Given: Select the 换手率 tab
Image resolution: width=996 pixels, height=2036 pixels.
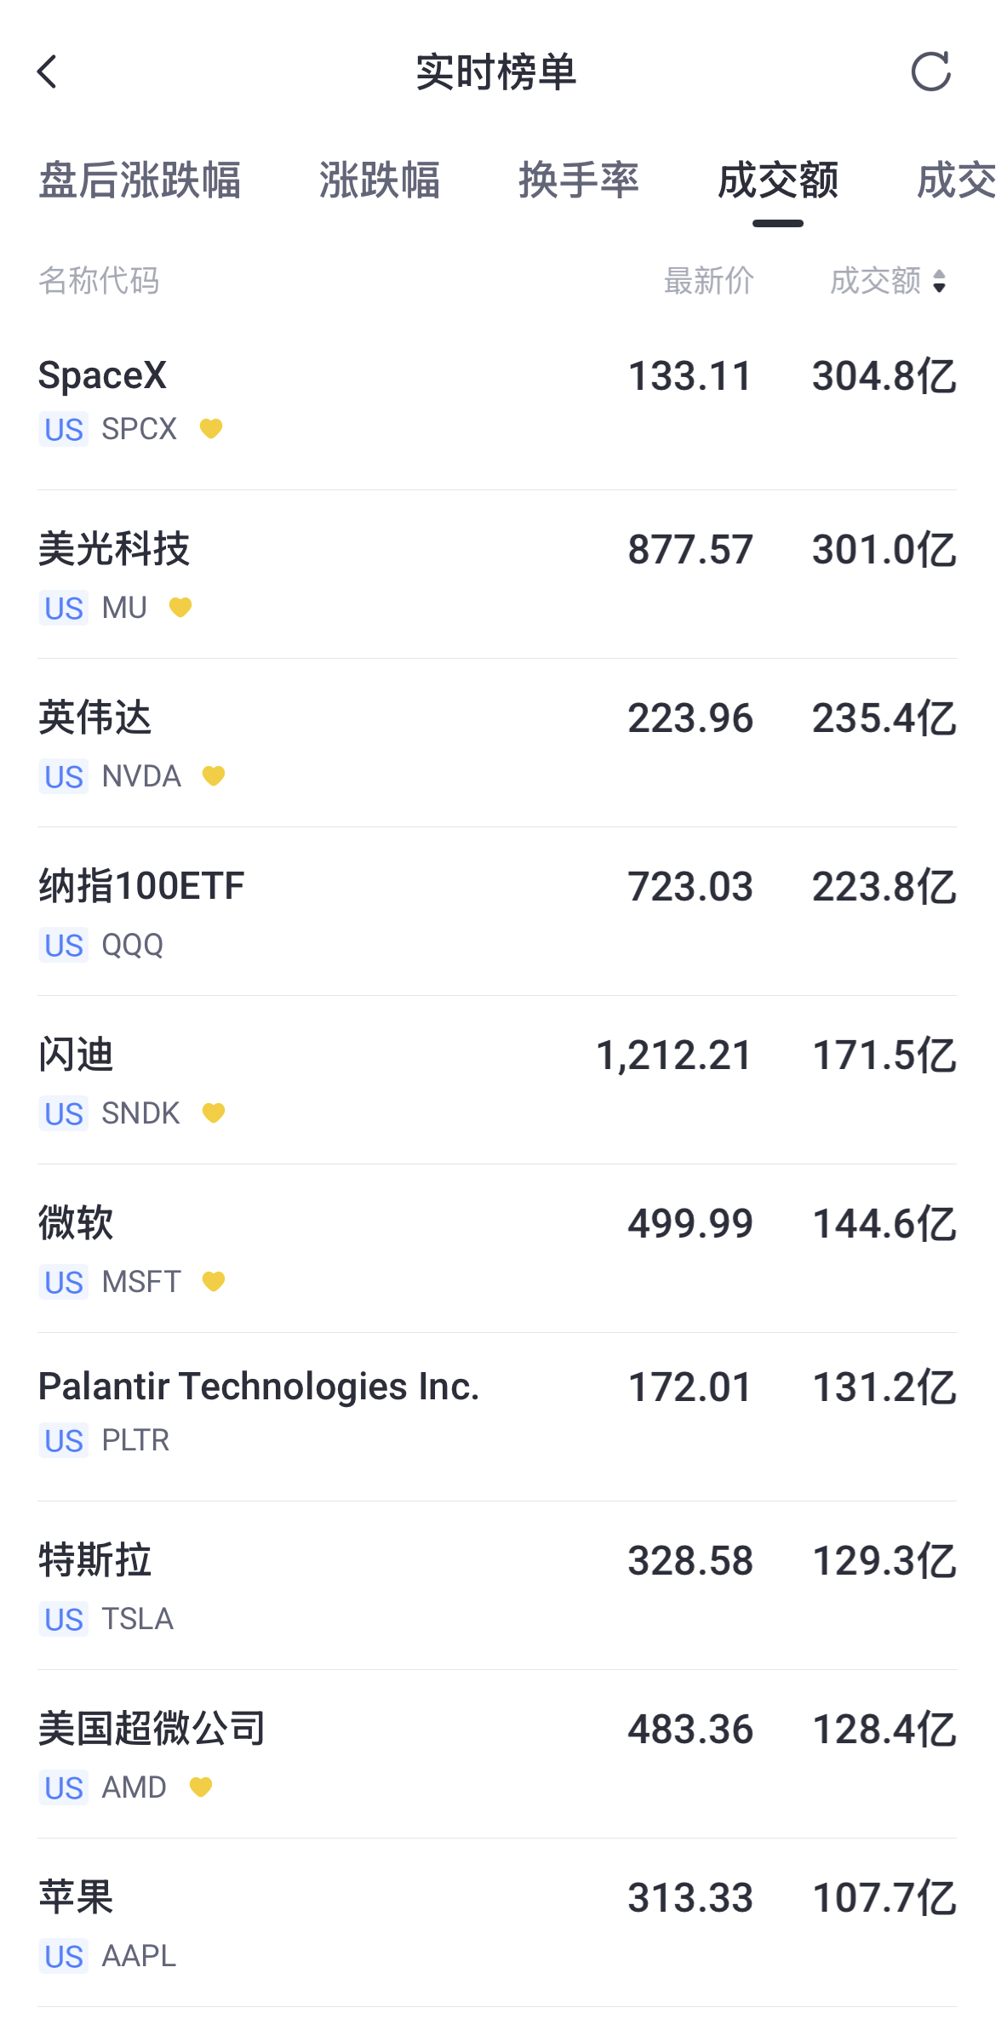Looking at the screenshot, I should click(x=579, y=180).
